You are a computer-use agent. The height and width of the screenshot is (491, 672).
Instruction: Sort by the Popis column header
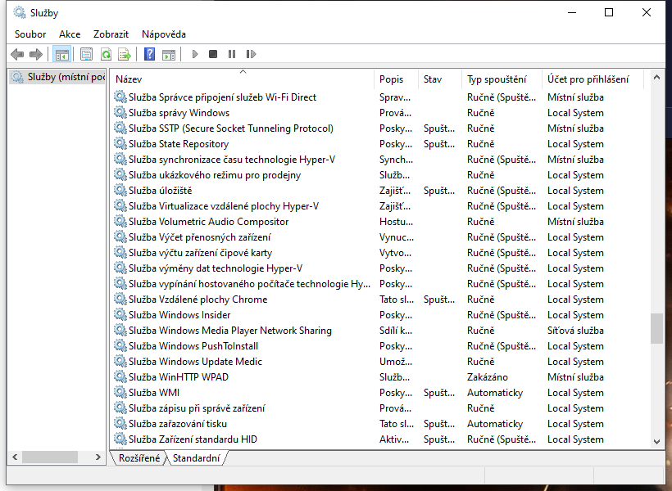point(396,79)
